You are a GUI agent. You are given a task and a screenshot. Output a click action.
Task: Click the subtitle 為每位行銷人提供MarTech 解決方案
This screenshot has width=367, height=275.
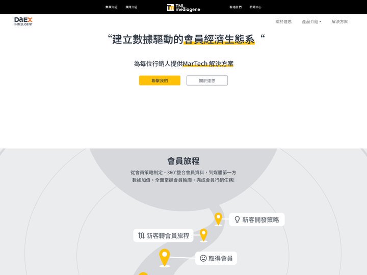tap(183, 64)
